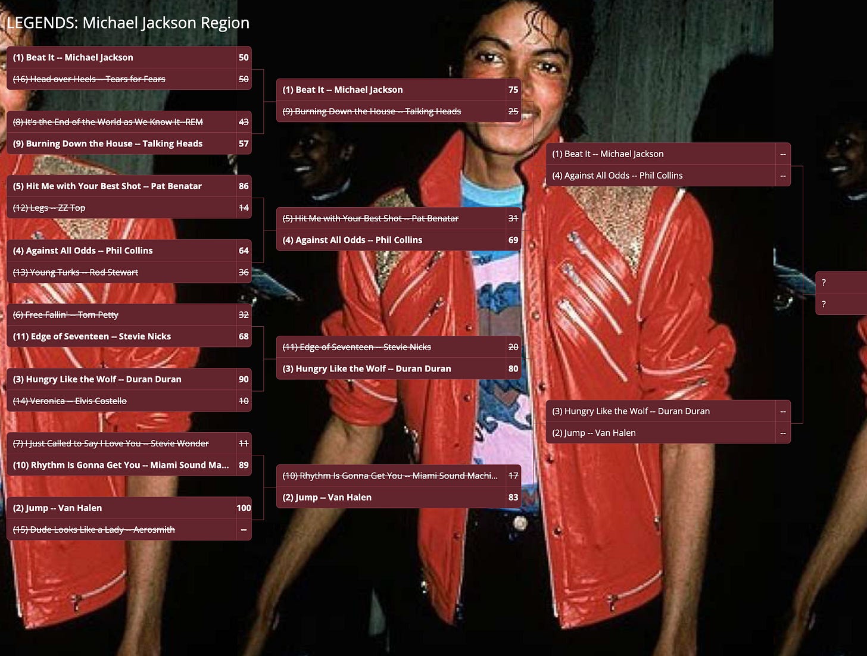The height and width of the screenshot is (656, 867).
Task: Click the lower '?' final slot
Action: pos(841,304)
